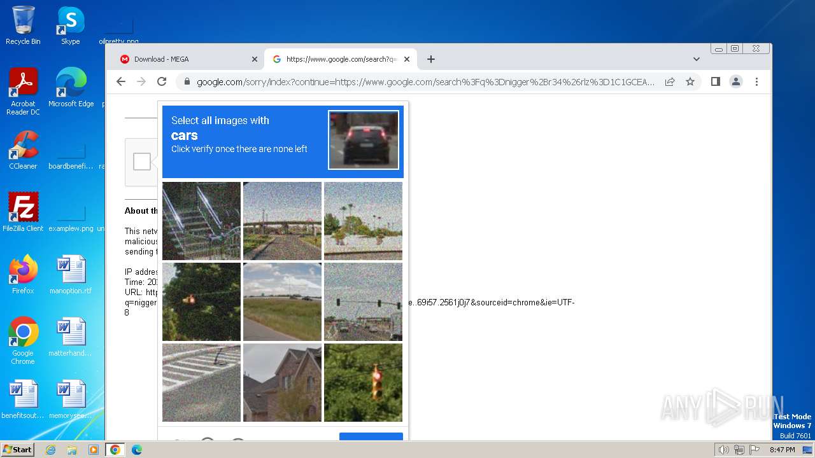Select the intersection traffic lights tile
815x458 pixels.
(363, 302)
